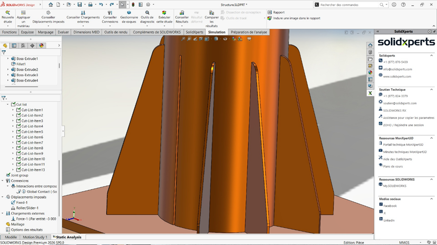Expand the Boss-Extrude1 feature node
The height and width of the screenshot is (245, 437).
coord(8,59)
